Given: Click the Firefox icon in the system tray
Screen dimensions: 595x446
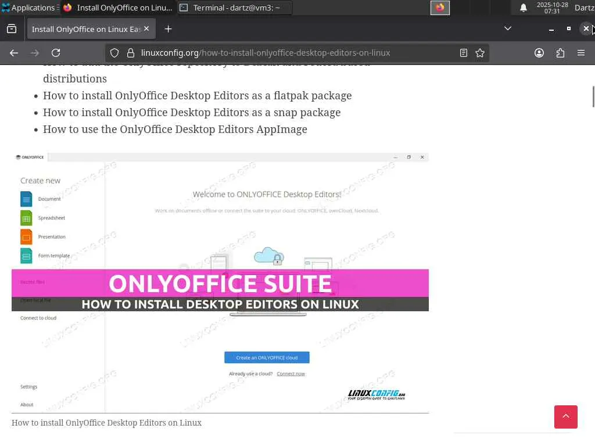Looking at the screenshot, I should click(440, 8).
